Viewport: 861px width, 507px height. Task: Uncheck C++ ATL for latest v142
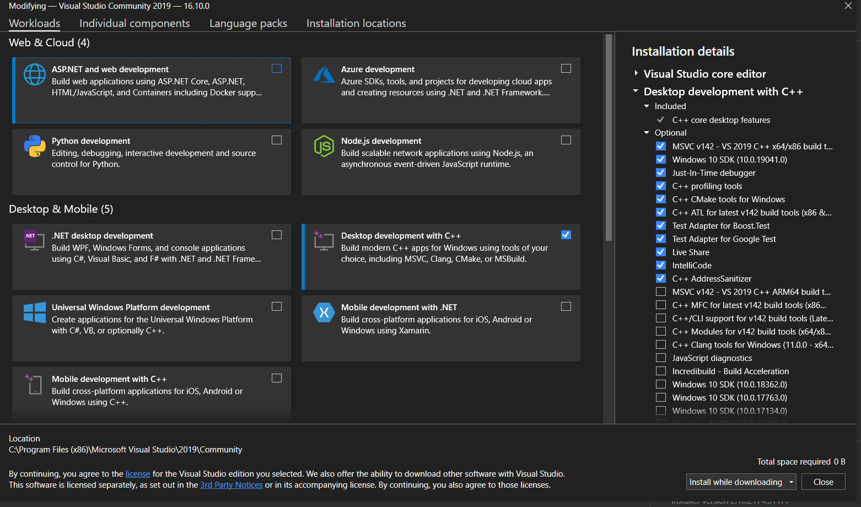pyautogui.click(x=661, y=212)
